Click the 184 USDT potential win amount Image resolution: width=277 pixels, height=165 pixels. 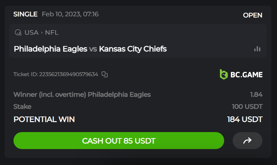point(245,119)
